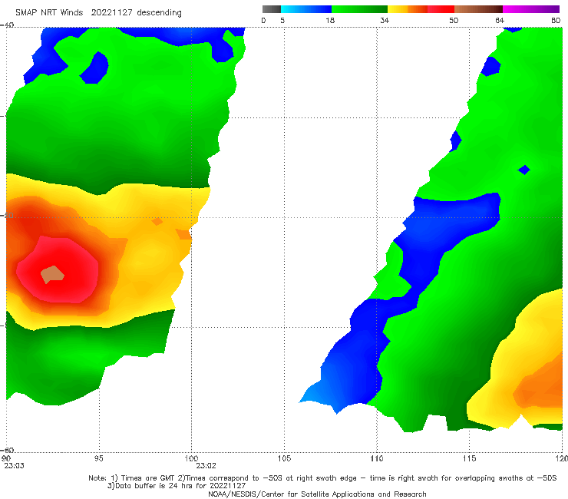Click the green segment of the color scale
This screenshot has width=568, height=499.
click(359, 9)
